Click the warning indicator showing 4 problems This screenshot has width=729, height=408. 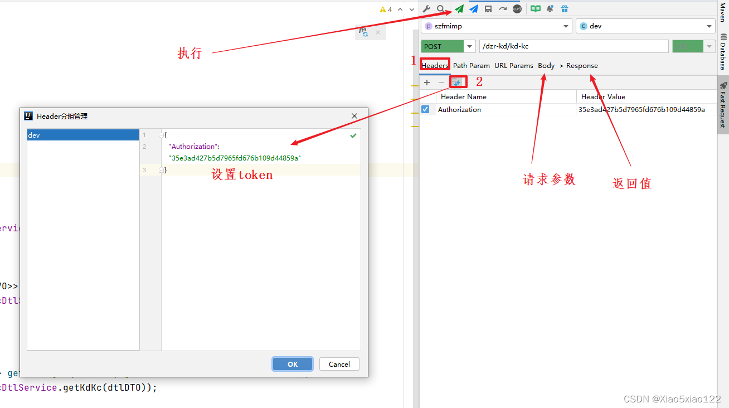[x=386, y=9]
